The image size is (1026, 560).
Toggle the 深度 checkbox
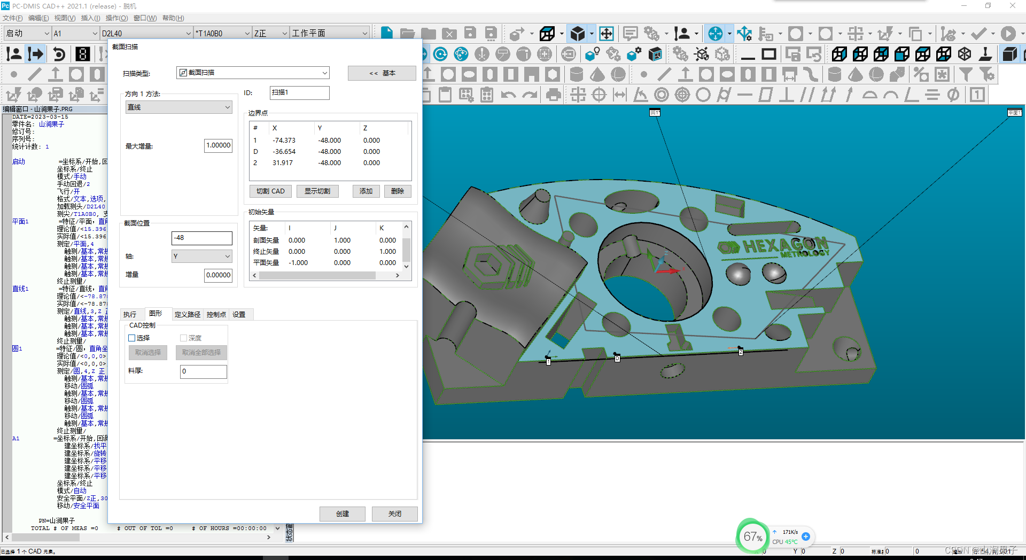183,338
